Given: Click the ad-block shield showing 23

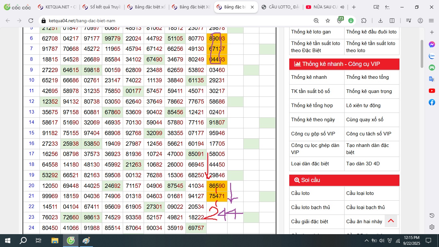Looking at the screenshot, I should [x=340, y=21].
